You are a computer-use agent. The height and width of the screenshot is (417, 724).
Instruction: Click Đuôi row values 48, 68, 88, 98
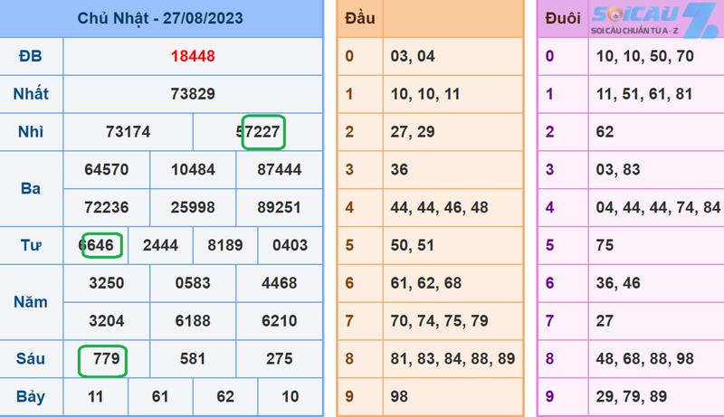click(644, 359)
